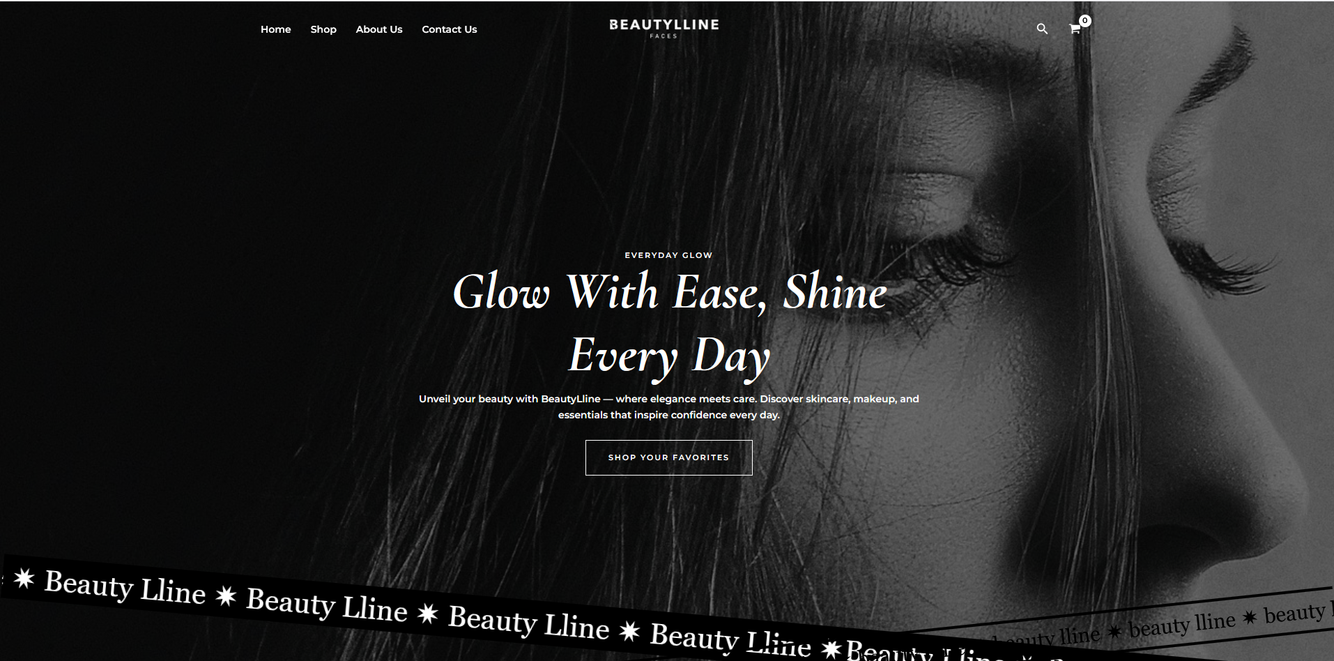Screen dimensions: 1334x661
Task: Open the Shop menu item
Action: point(323,29)
